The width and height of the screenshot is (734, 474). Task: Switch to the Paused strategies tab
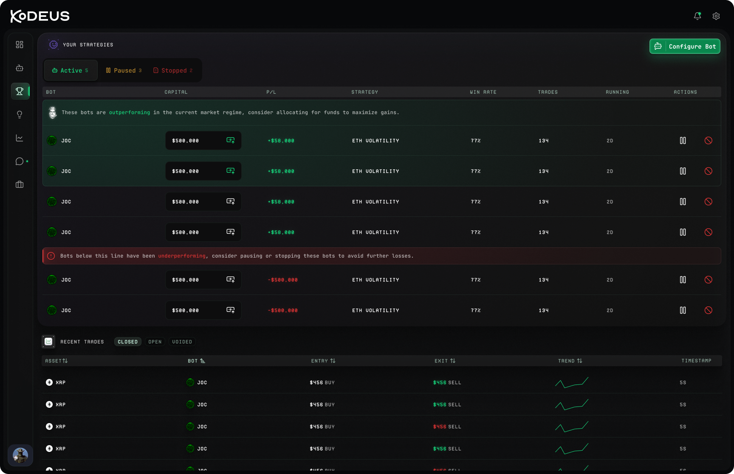(124, 70)
